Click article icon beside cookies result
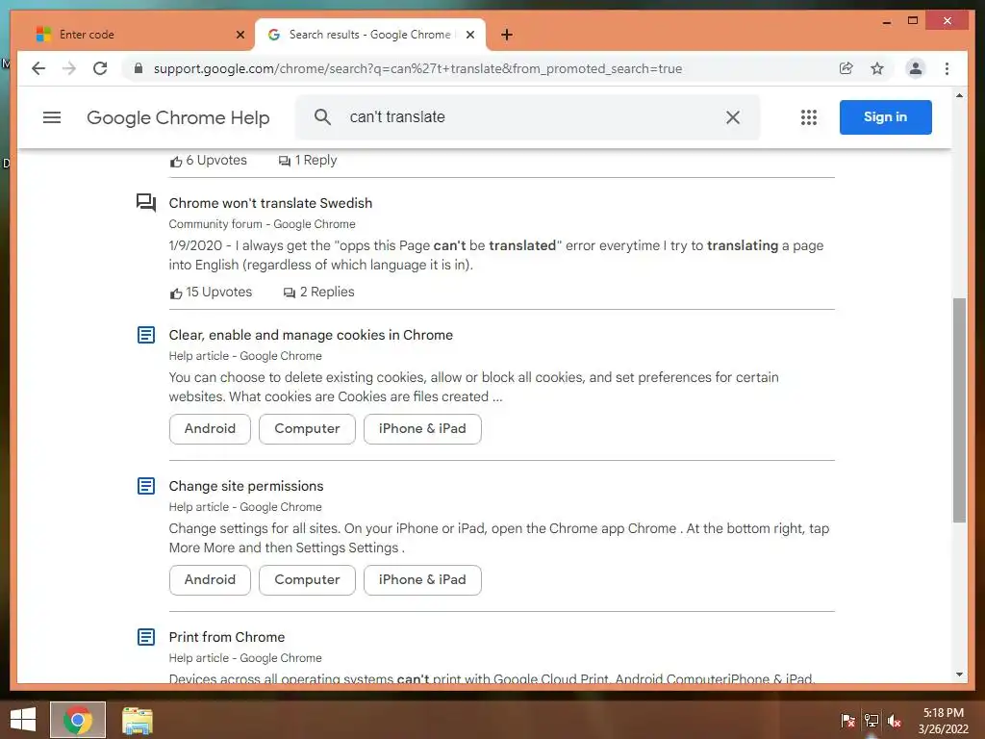 click(x=146, y=335)
